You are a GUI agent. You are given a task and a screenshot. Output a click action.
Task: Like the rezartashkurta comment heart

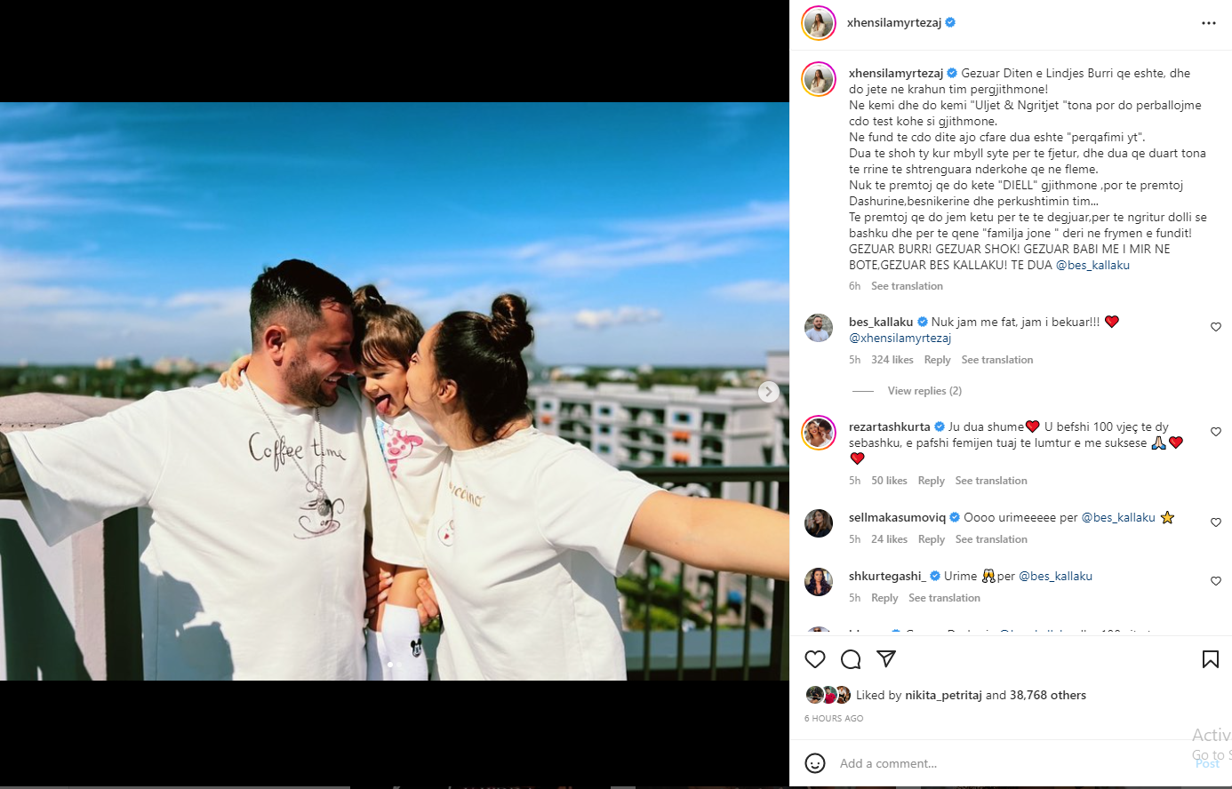(1216, 432)
